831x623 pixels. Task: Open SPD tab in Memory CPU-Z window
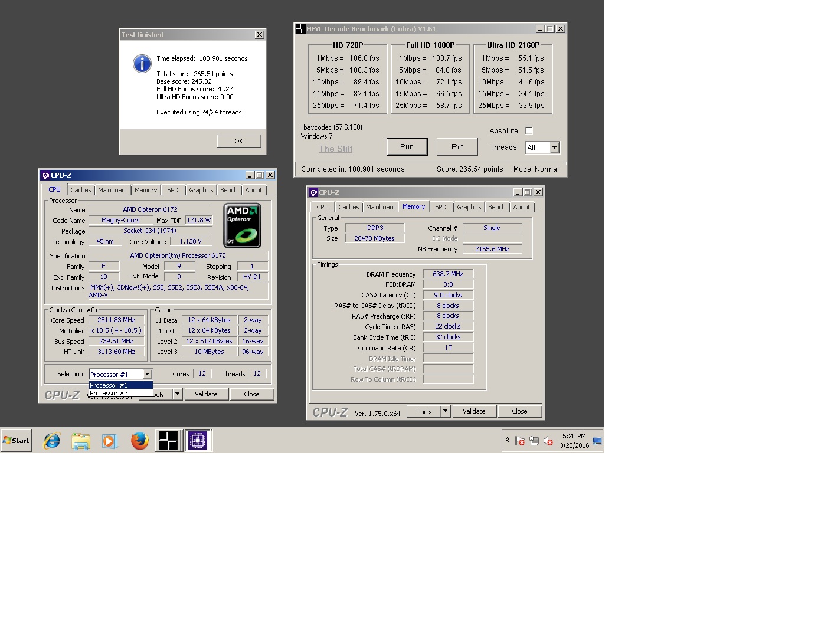[x=441, y=207]
